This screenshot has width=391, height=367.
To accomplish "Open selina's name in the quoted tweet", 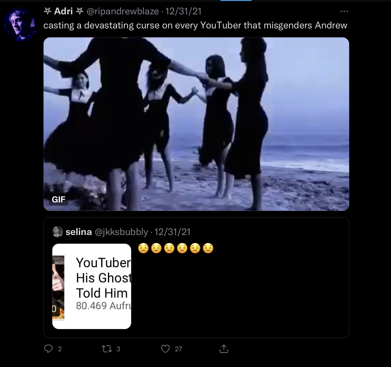I will [78, 232].
